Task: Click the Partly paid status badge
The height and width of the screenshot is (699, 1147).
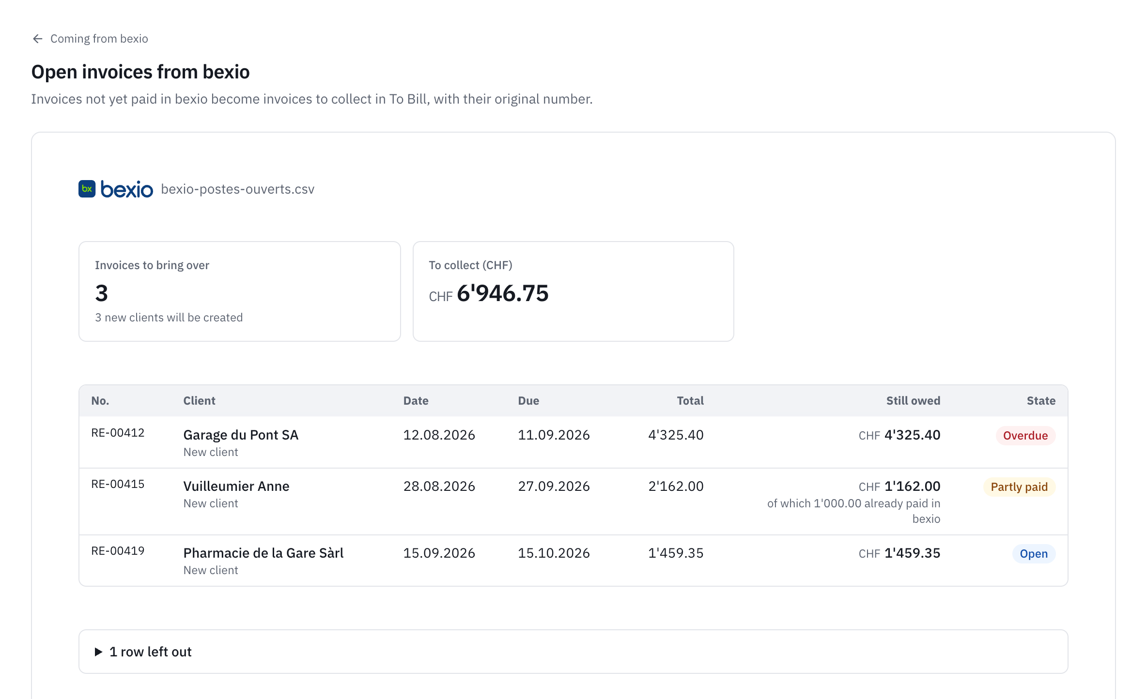Action: (x=1019, y=487)
